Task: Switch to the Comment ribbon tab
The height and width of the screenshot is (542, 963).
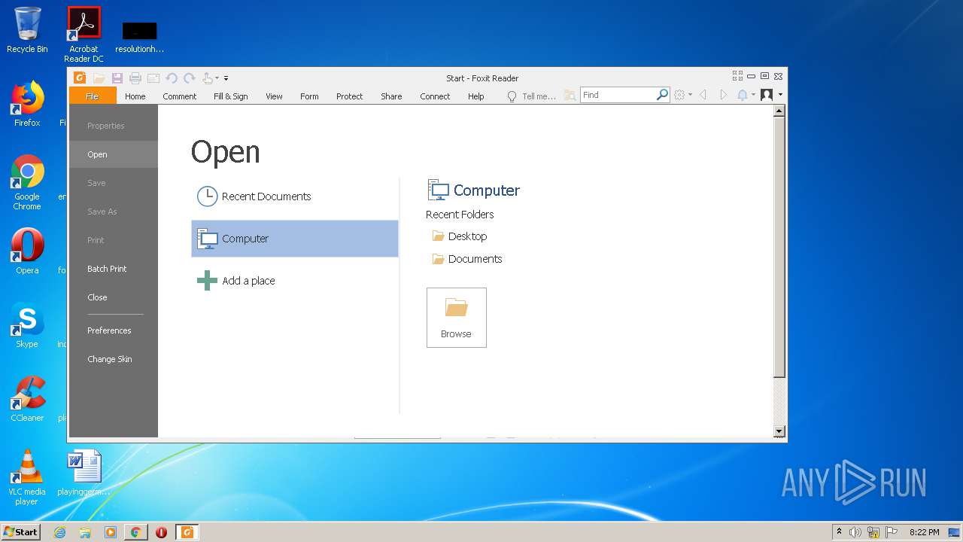Action: [180, 96]
